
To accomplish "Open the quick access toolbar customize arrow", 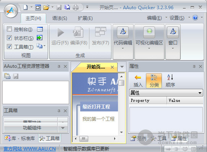I will coord(87,7).
